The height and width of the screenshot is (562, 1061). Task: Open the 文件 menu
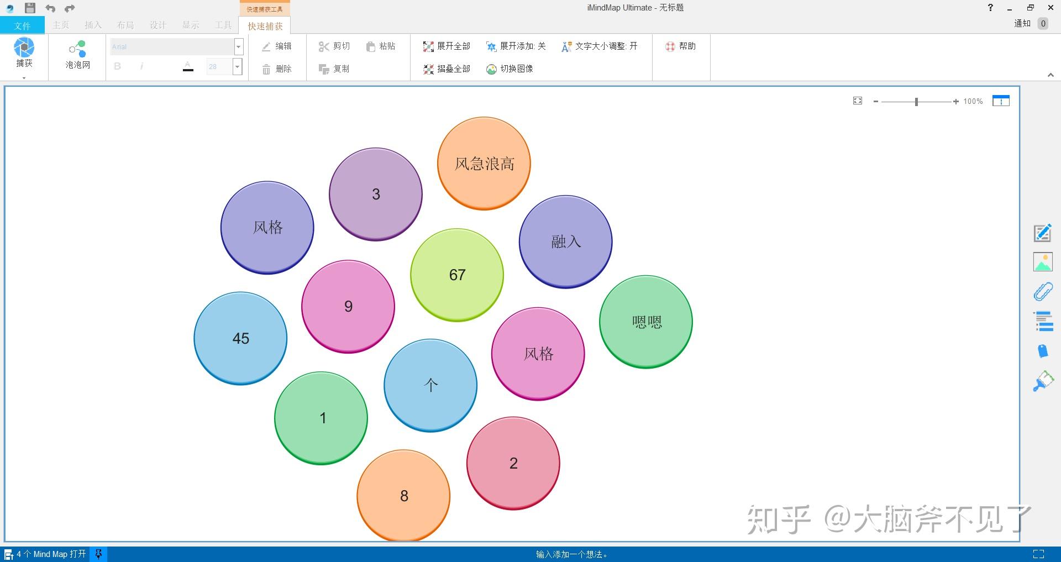point(21,25)
